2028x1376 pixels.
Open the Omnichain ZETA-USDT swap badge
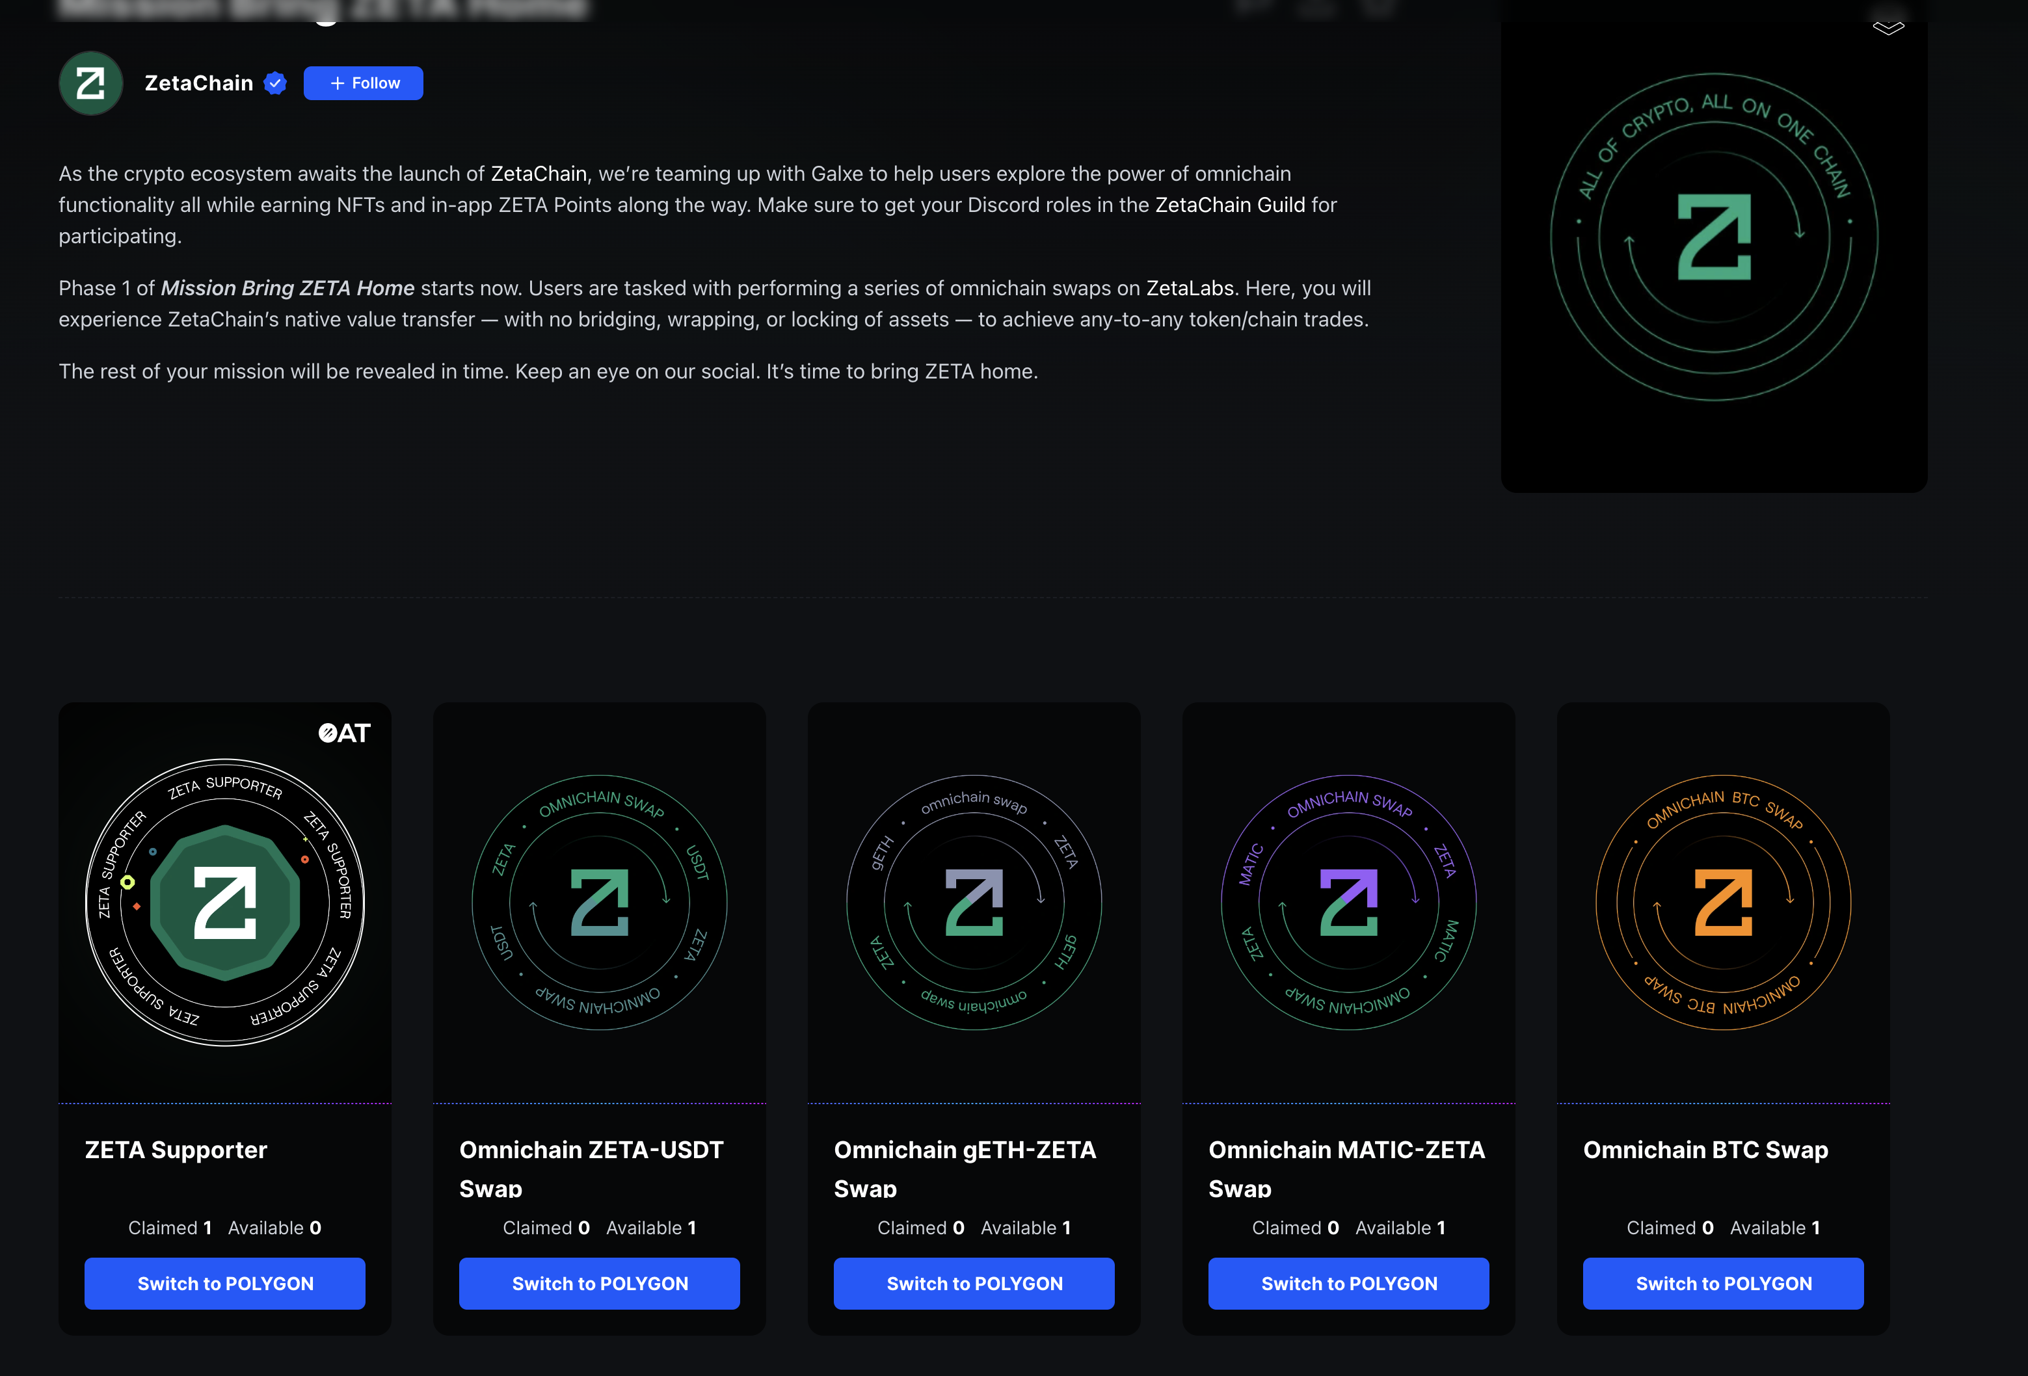(x=600, y=901)
